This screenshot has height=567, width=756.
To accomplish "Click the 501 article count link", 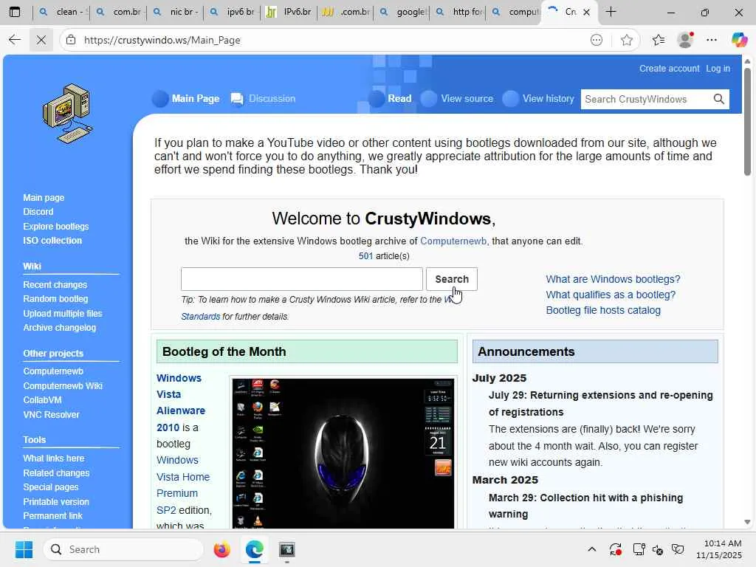I will [x=365, y=256].
